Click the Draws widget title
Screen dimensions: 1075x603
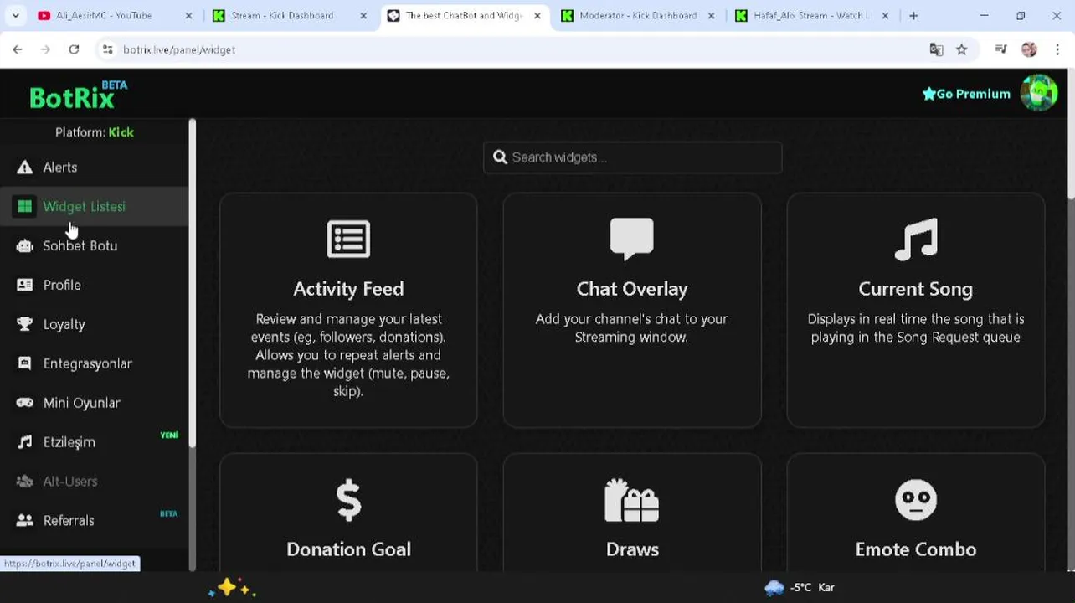click(632, 549)
